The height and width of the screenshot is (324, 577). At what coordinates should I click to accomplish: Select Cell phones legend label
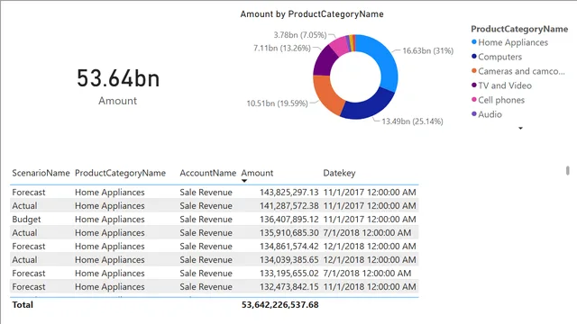[501, 100]
